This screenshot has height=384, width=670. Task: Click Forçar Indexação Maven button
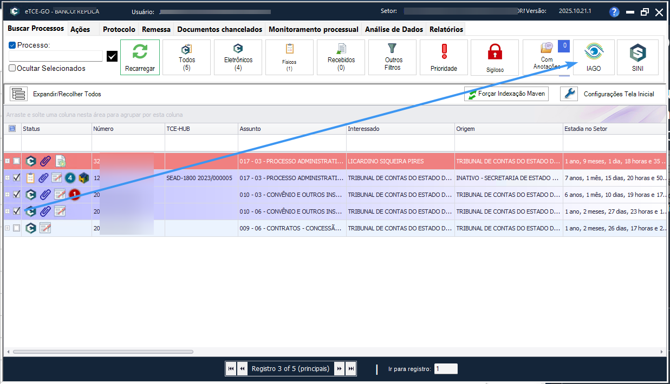click(506, 94)
